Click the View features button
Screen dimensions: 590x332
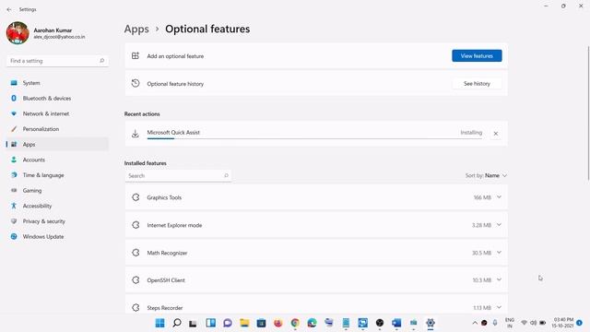point(477,55)
